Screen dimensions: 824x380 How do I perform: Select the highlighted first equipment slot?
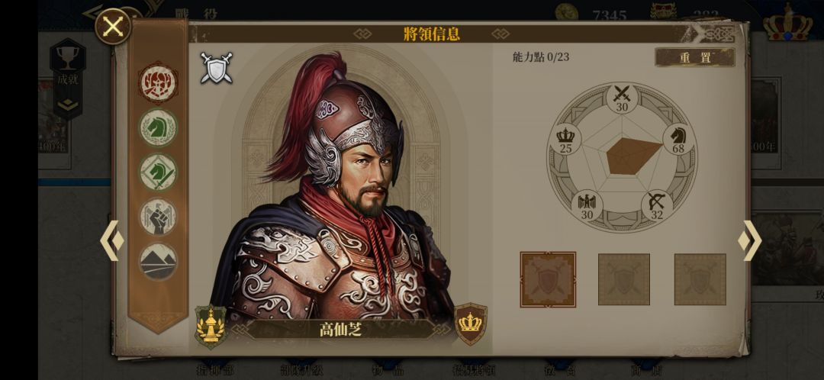coord(548,279)
